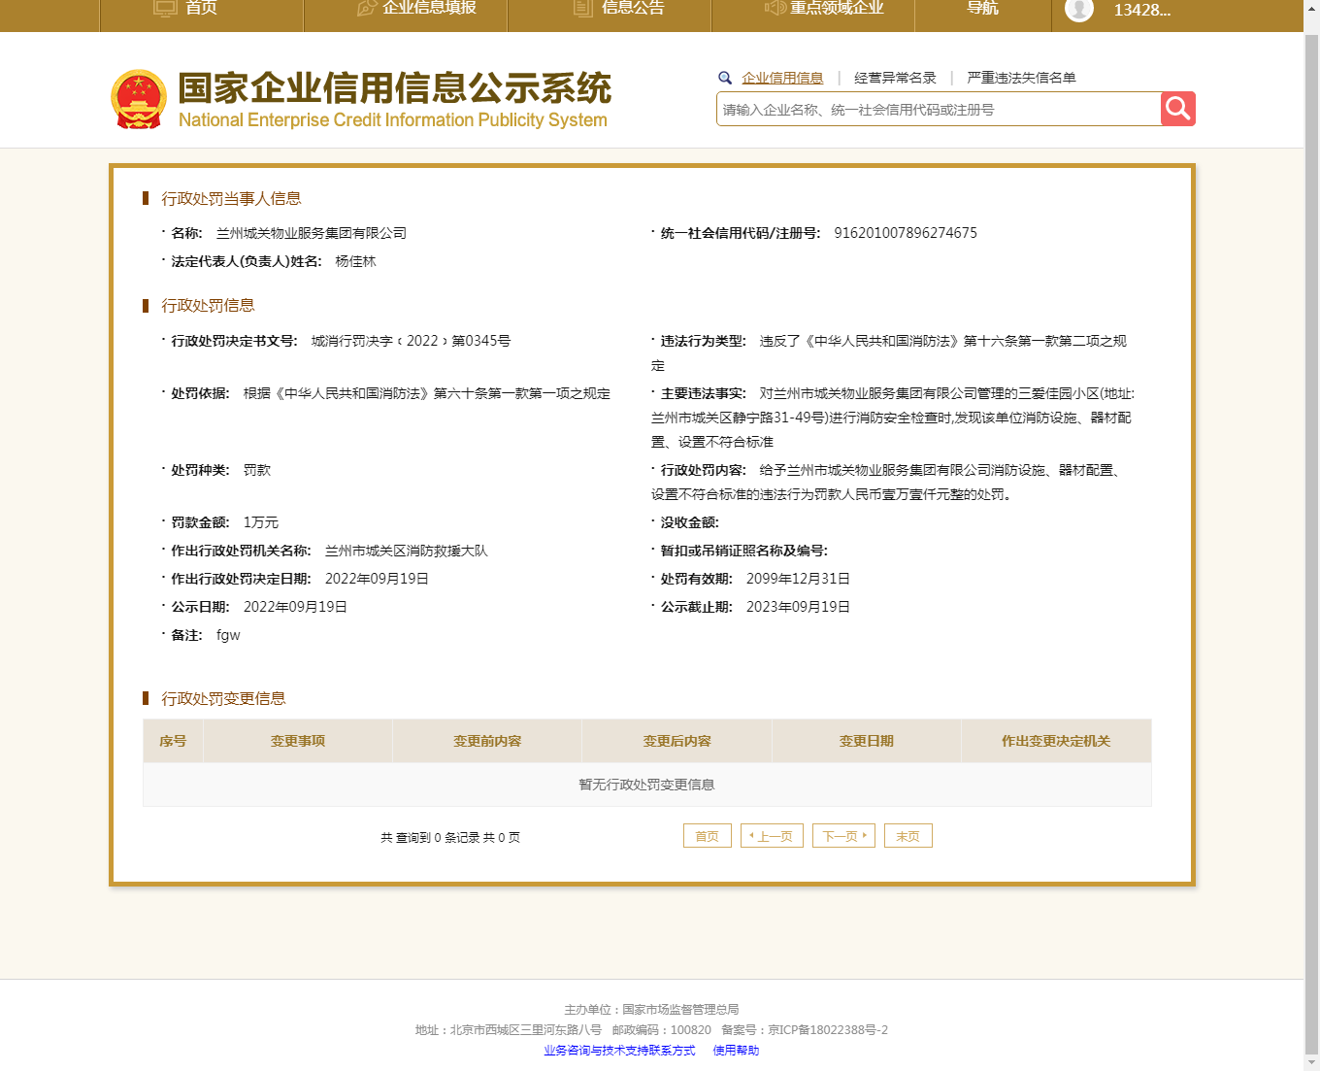Click company name 兰州城关物业服务集团有限公司

(x=312, y=233)
